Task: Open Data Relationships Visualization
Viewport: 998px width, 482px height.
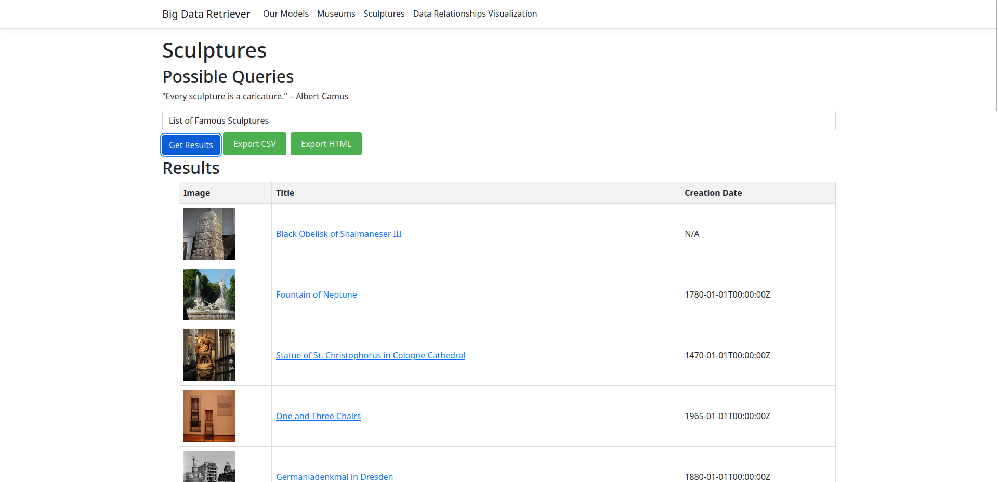Action: tap(475, 14)
